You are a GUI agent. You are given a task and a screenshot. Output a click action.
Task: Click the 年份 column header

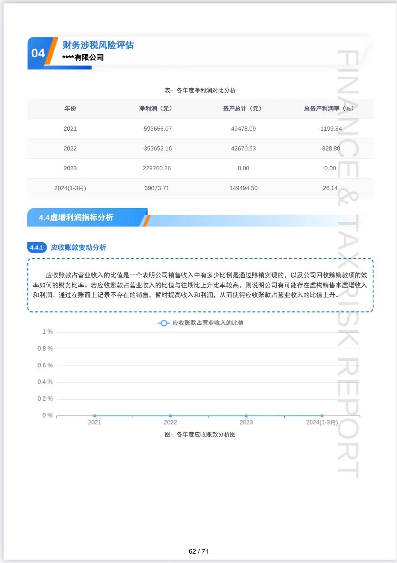click(x=70, y=109)
